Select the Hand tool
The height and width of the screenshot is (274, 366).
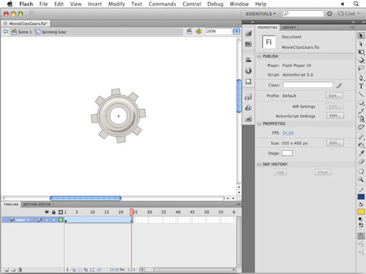click(x=361, y=171)
